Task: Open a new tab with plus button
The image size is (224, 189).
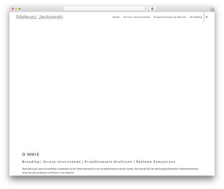Action: tap(212, 10)
